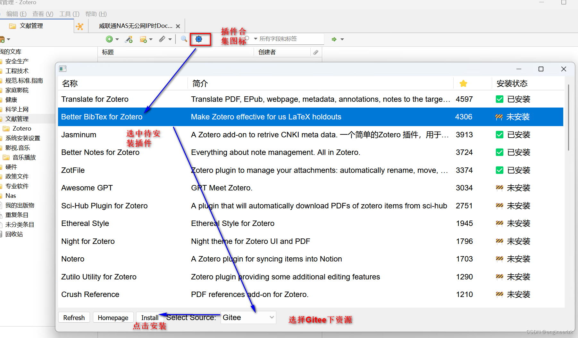This screenshot has width=578, height=338.
Task: Select 我的出版物 in sidebar
Action: tap(20, 205)
